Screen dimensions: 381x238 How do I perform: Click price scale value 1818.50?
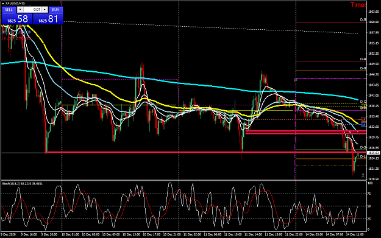tap(374, 179)
